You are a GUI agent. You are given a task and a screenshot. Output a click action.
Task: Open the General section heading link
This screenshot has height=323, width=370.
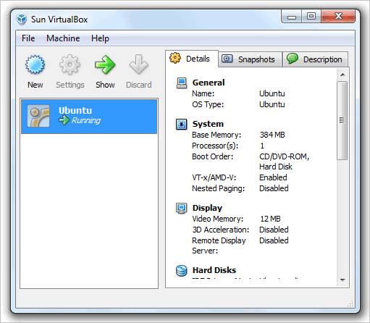(x=209, y=83)
